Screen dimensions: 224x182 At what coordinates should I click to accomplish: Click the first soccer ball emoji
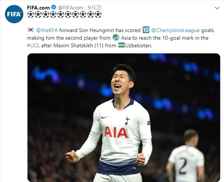pos(31,15)
